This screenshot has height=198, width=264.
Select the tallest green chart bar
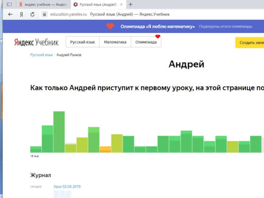click(x=59, y=132)
